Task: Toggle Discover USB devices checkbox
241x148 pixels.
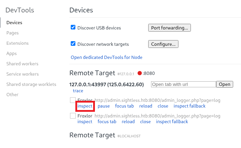Action: tap(73, 27)
